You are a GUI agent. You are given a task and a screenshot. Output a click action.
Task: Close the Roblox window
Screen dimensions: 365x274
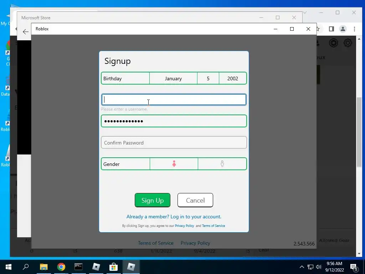pyautogui.click(x=308, y=29)
